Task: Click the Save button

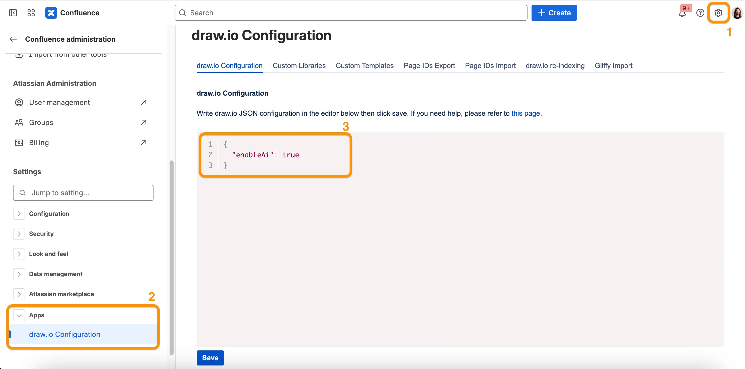Action: tap(210, 358)
